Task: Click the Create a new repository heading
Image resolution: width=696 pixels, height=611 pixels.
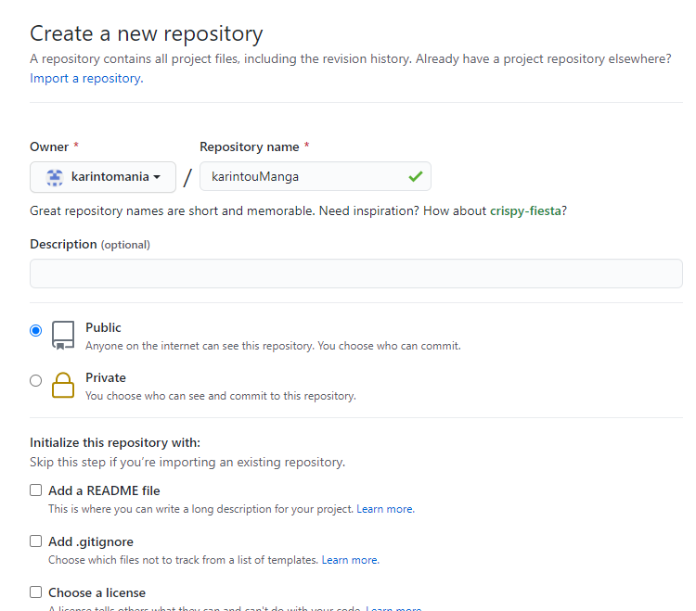Action: point(147,34)
